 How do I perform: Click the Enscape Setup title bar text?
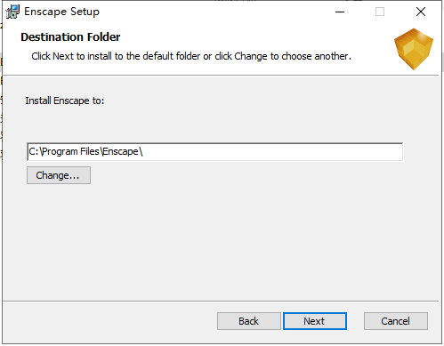pos(61,12)
